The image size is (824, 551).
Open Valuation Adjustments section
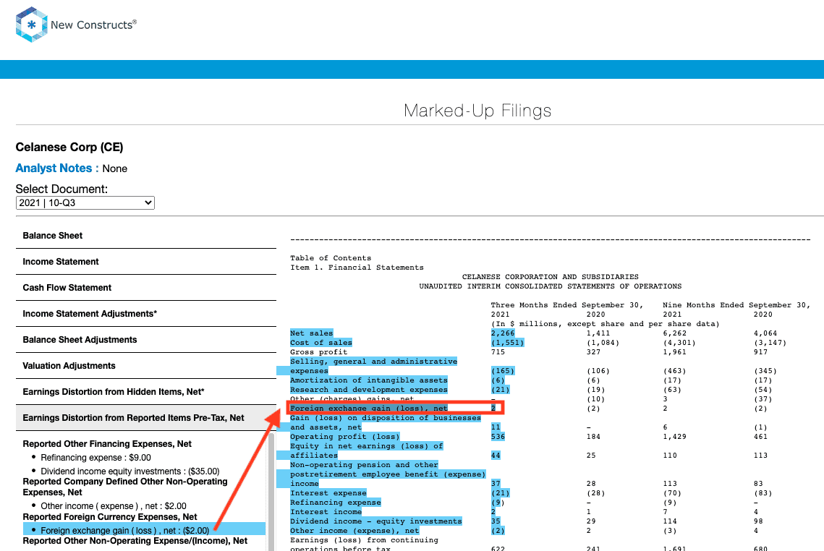[146, 366]
